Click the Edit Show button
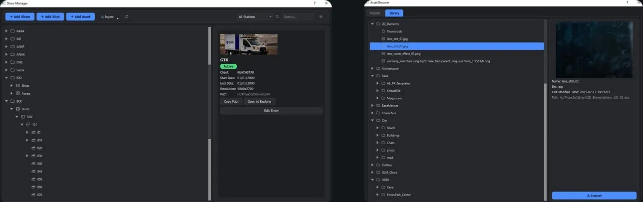Screen dimensions: 643x202 [x=271, y=110]
